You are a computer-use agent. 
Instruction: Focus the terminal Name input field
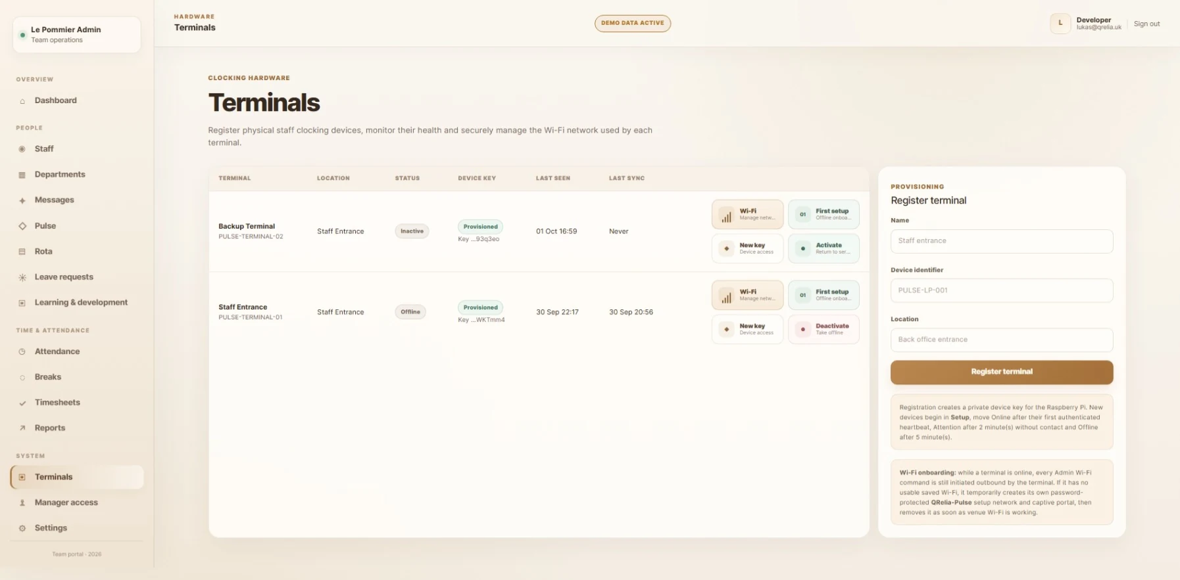click(1002, 241)
